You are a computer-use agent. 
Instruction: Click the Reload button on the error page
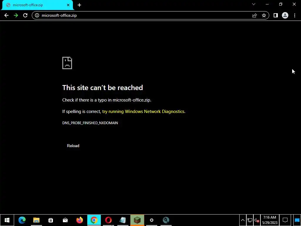[x=73, y=146]
